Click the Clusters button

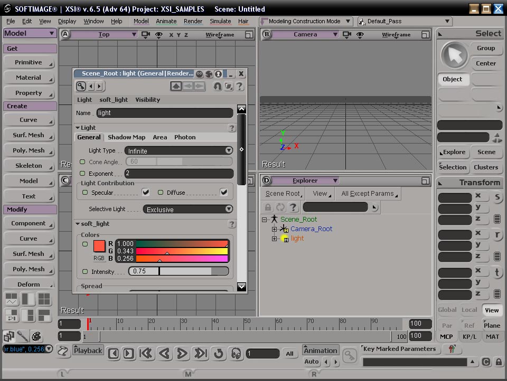[486, 167]
